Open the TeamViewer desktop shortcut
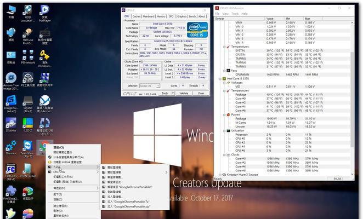 [x=28, y=149]
